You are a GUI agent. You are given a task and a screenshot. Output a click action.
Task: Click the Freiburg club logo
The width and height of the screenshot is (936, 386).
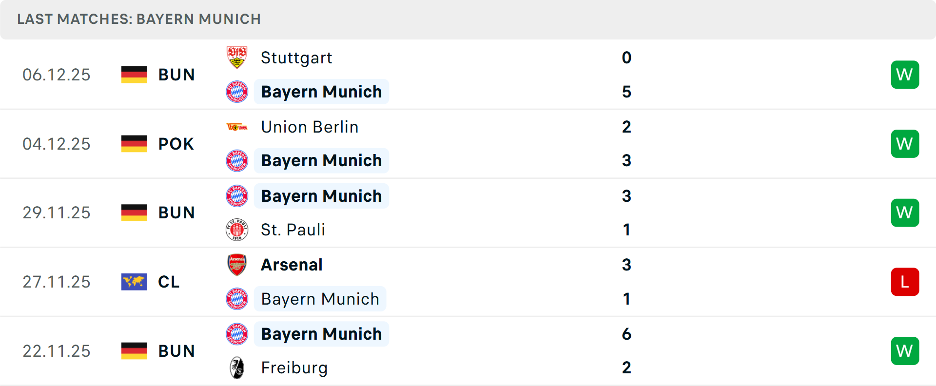click(x=237, y=368)
